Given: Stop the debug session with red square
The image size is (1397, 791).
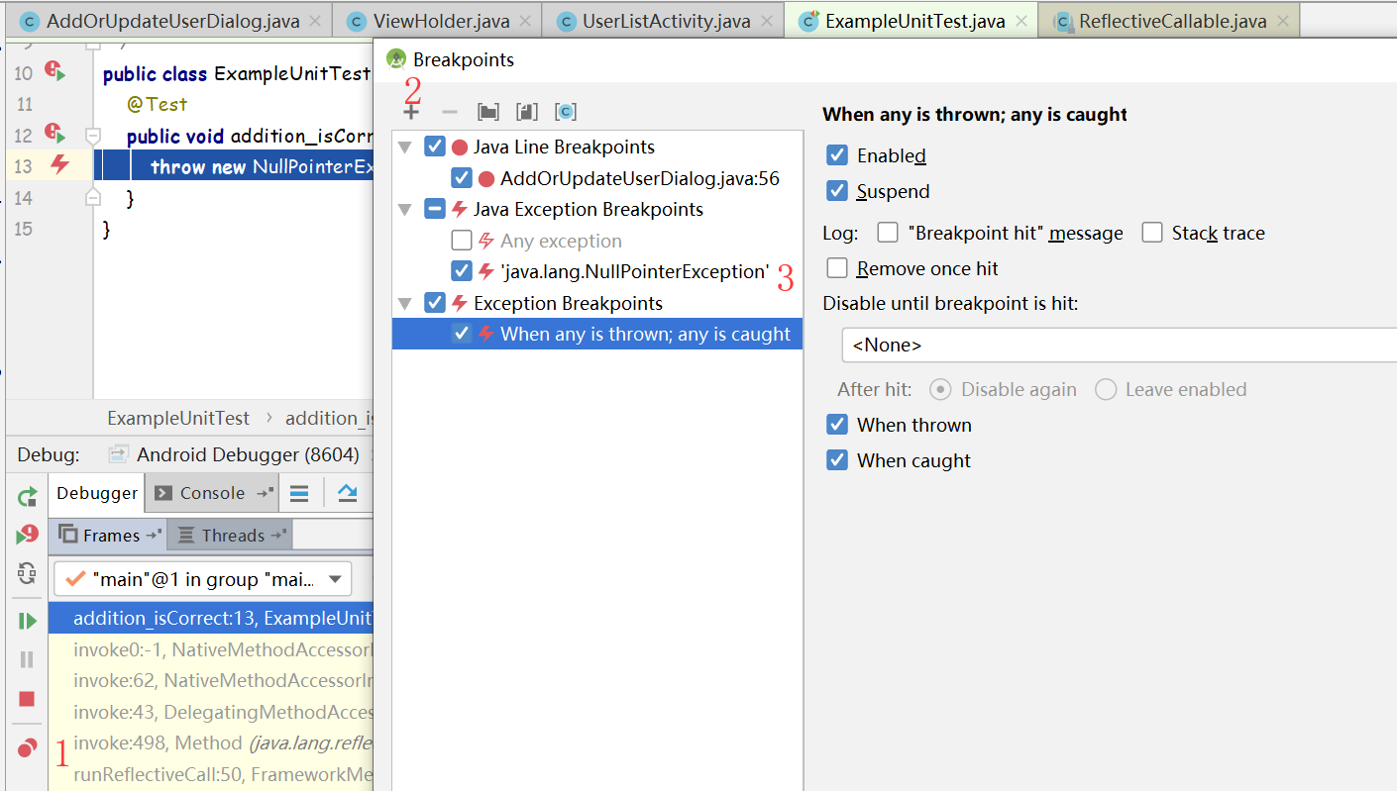Looking at the screenshot, I should point(27,699).
